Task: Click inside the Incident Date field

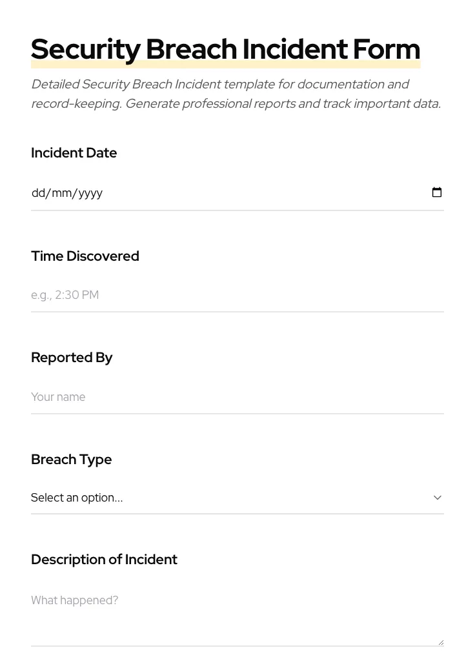Action: tap(194, 192)
